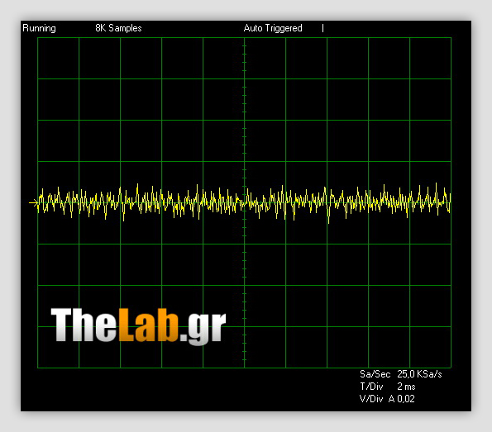
Task: Click the 'Running' status text
Action: (39, 29)
